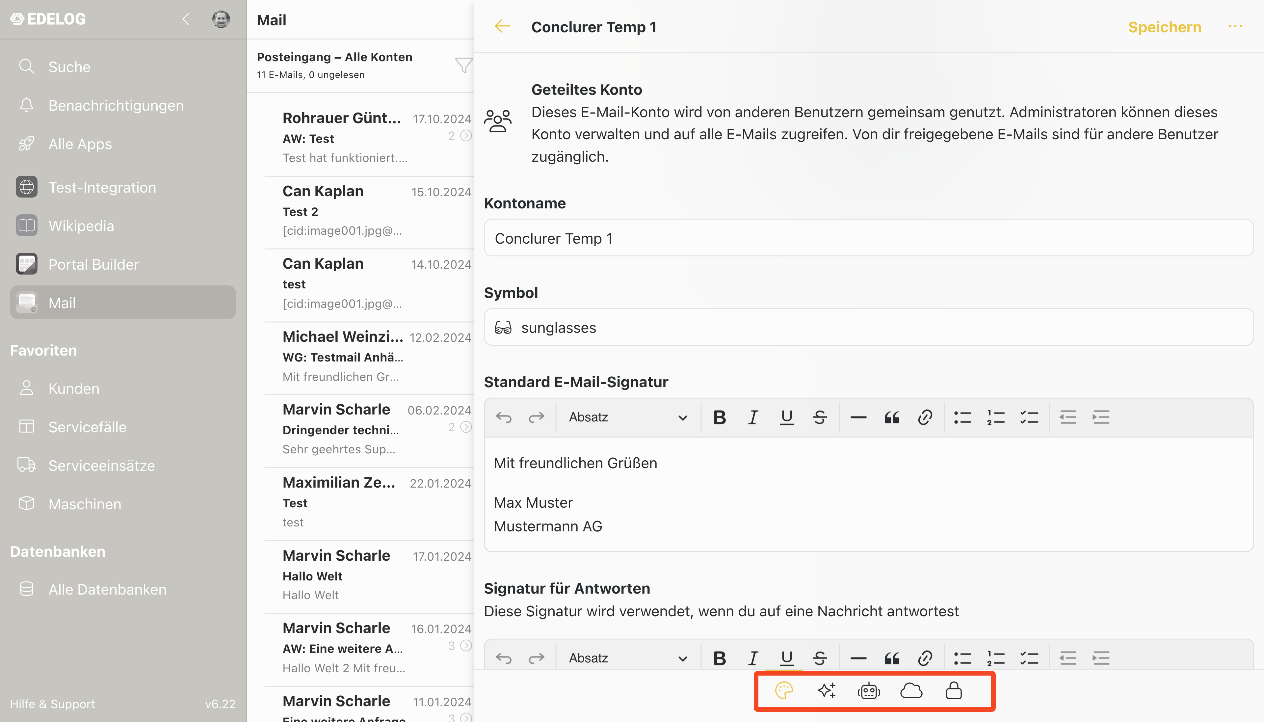Open the palette icon in bottom toolbar

[784, 690]
